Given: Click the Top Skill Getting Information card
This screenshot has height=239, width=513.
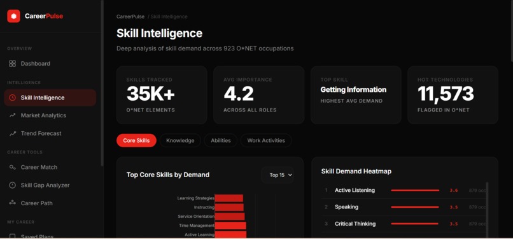Looking at the screenshot, I should (356, 95).
